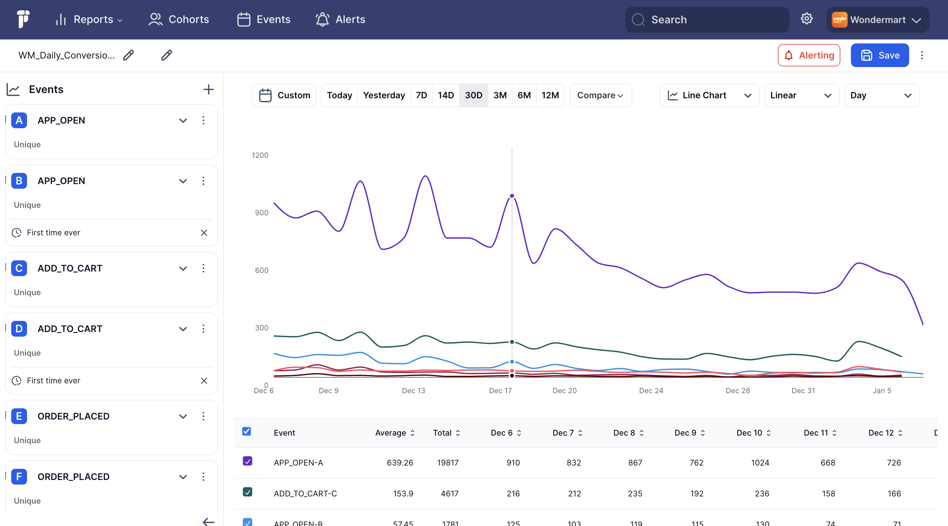Image resolution: width=948 pixels, height=526 pixels.
Task: Click the plus icon to add event
Action: click(208, 89)
